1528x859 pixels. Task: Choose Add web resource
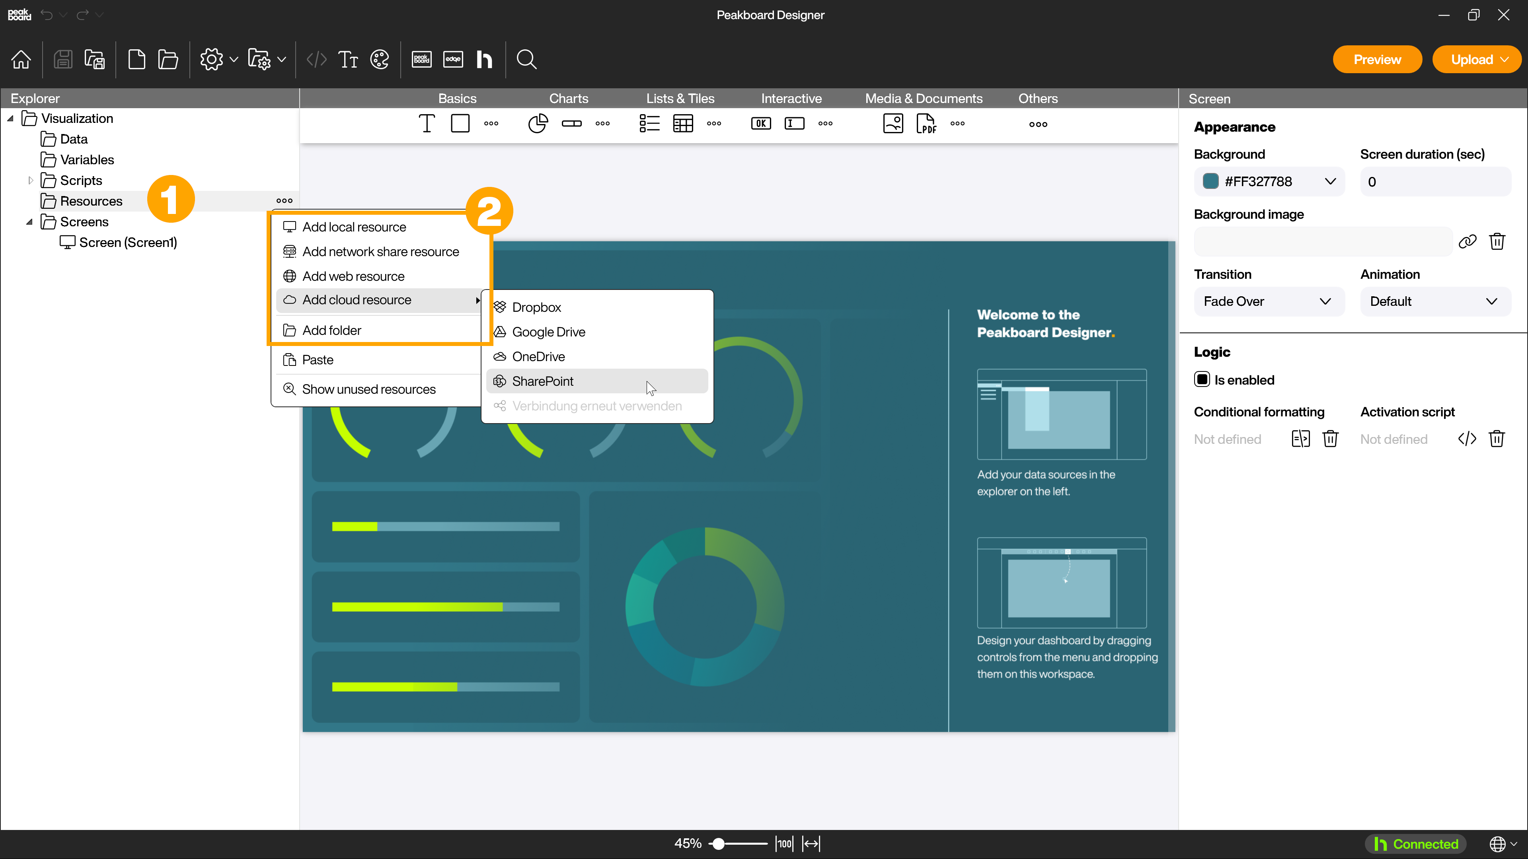coord(378,276)
